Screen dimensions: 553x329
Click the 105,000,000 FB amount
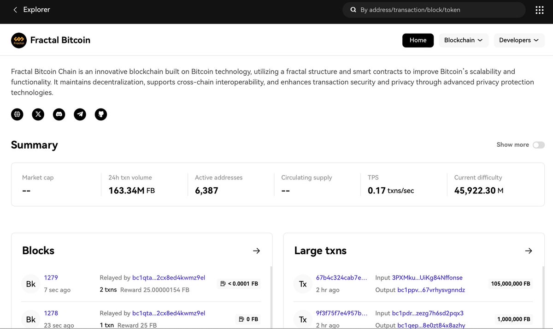pos(511,284)
